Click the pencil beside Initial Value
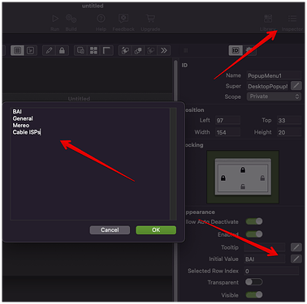307x304 pixels. 296,259
